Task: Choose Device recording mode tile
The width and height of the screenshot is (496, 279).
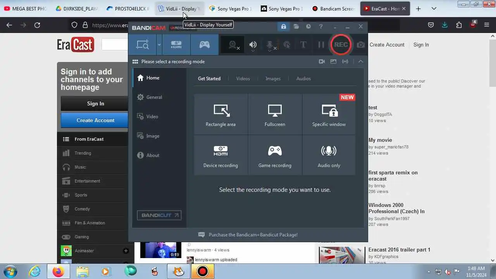Action: [x=220, y=155]
